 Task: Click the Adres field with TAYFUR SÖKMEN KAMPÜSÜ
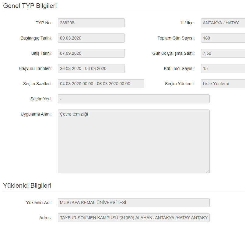[134, 218]
